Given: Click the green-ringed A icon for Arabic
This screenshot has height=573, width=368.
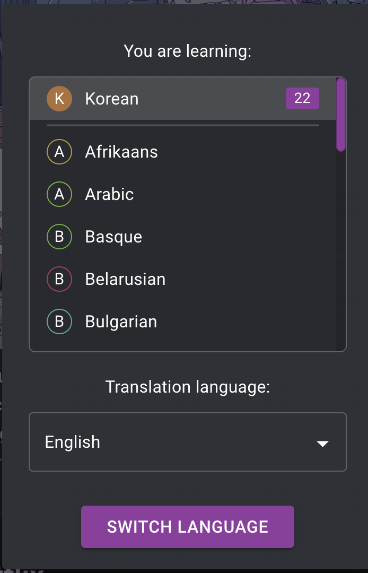Looking at the screenshot, I should [59, 194].
